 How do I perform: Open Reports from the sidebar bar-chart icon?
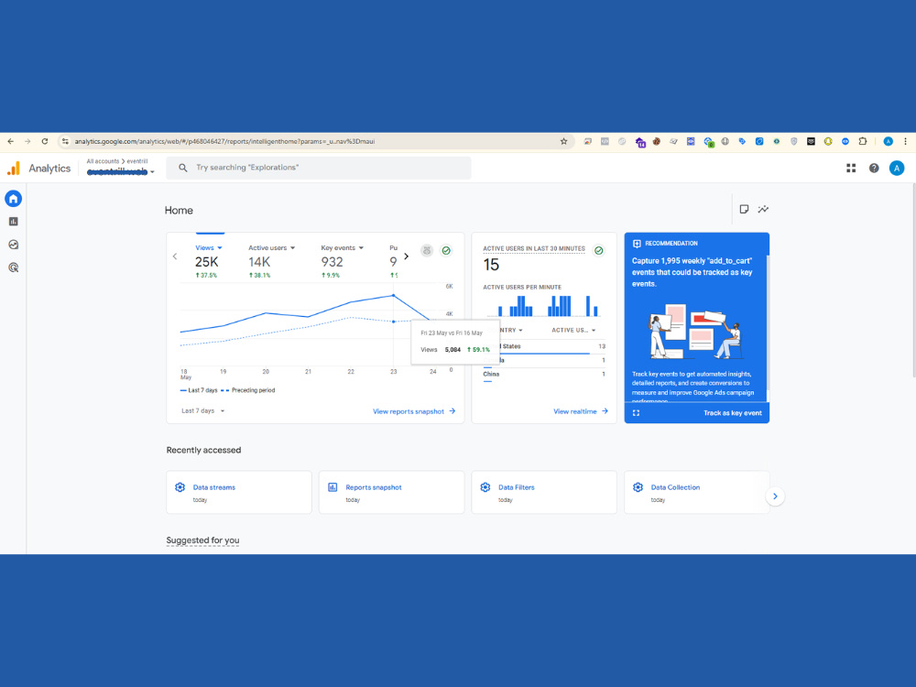coord(14,222)
